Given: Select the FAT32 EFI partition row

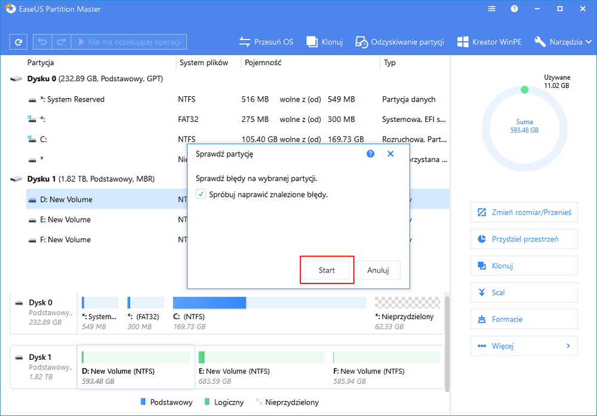Looking at the screenshot, I should coord(238,120).
